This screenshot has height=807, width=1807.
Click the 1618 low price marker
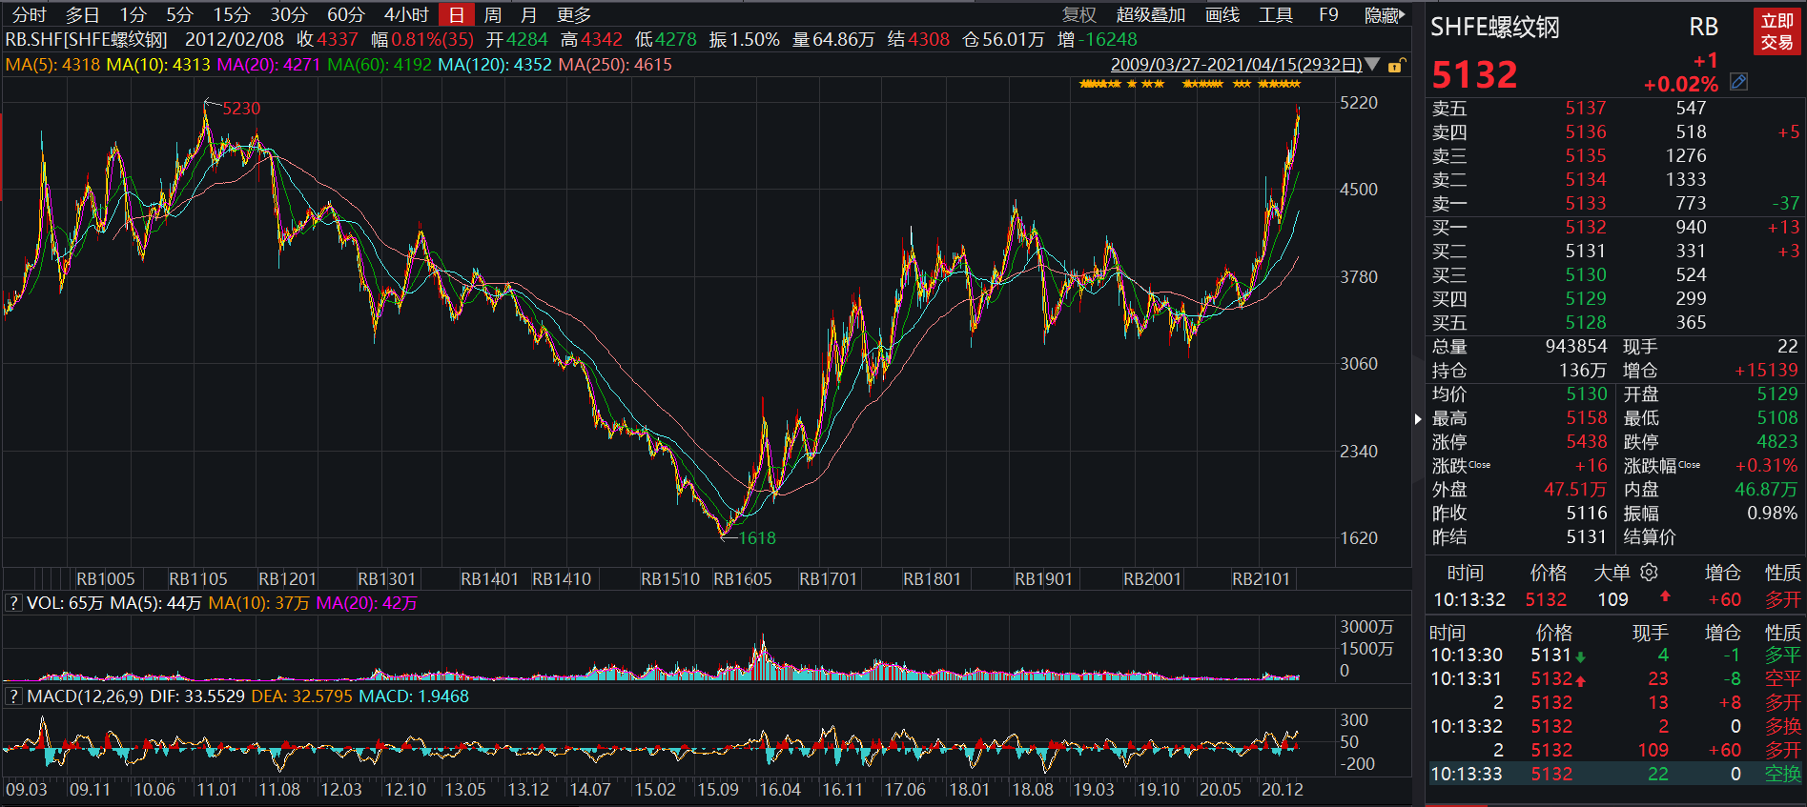point(757,537)
